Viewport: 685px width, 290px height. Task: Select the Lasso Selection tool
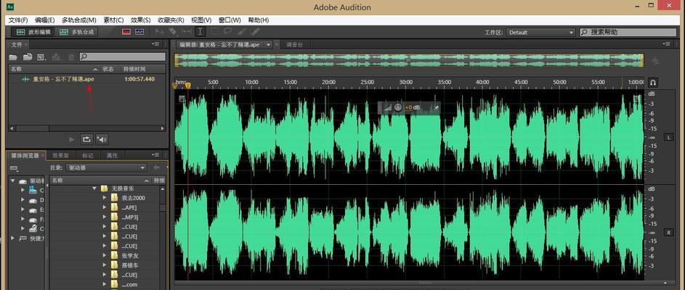tap(227, 32)
